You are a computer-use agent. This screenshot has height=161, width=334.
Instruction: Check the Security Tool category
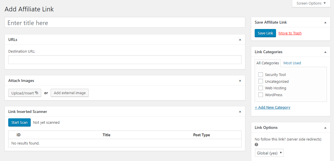click(x=261, y=75)
